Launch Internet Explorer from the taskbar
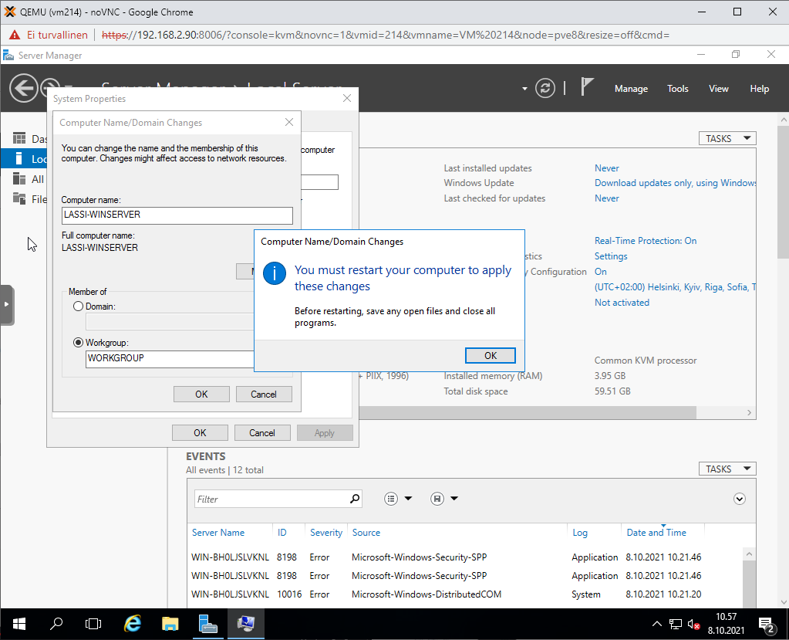789x640 pixels. 133,624
